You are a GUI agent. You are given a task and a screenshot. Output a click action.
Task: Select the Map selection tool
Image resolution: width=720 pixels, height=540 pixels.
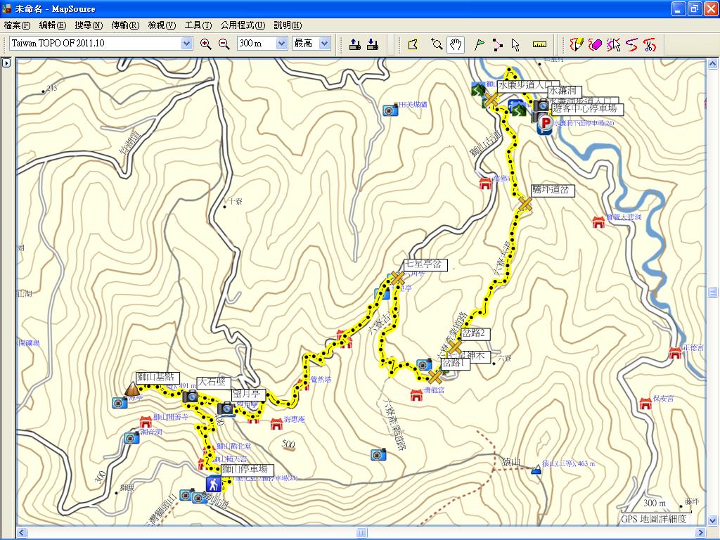point(413,44)
